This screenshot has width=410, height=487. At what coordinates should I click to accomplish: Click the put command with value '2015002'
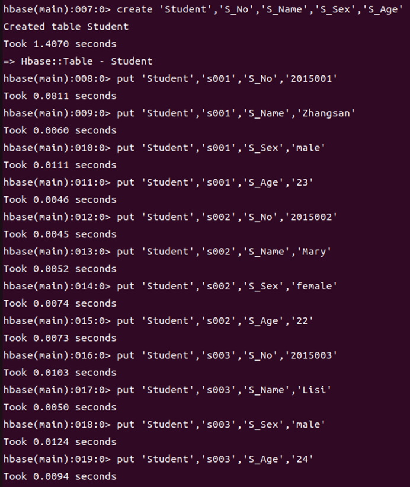pos(170,217)
